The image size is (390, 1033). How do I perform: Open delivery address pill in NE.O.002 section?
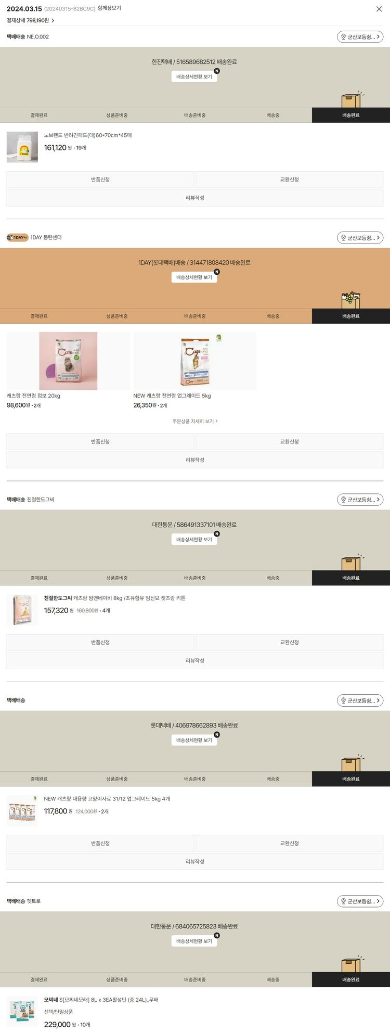click(360, 37)
